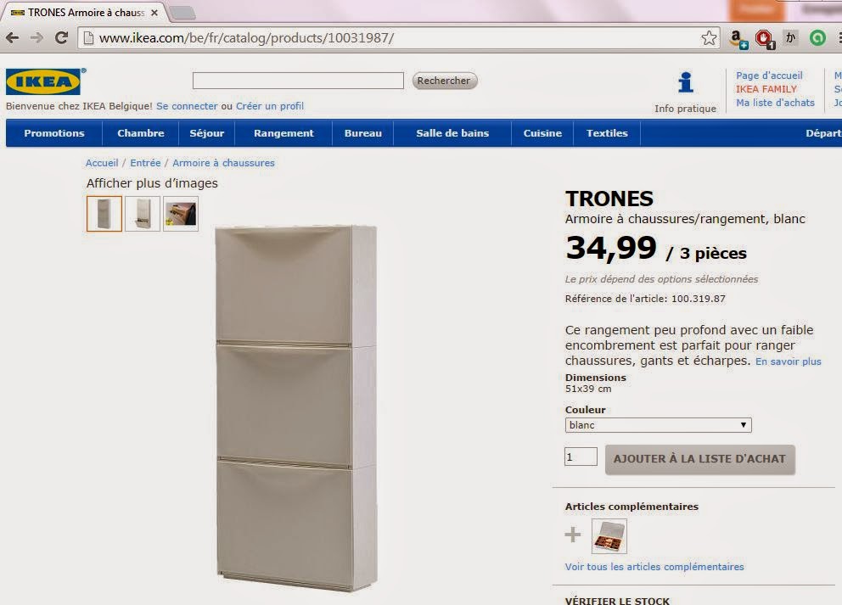Select the Chambre navigation item
842x605 pixels.
141,133
